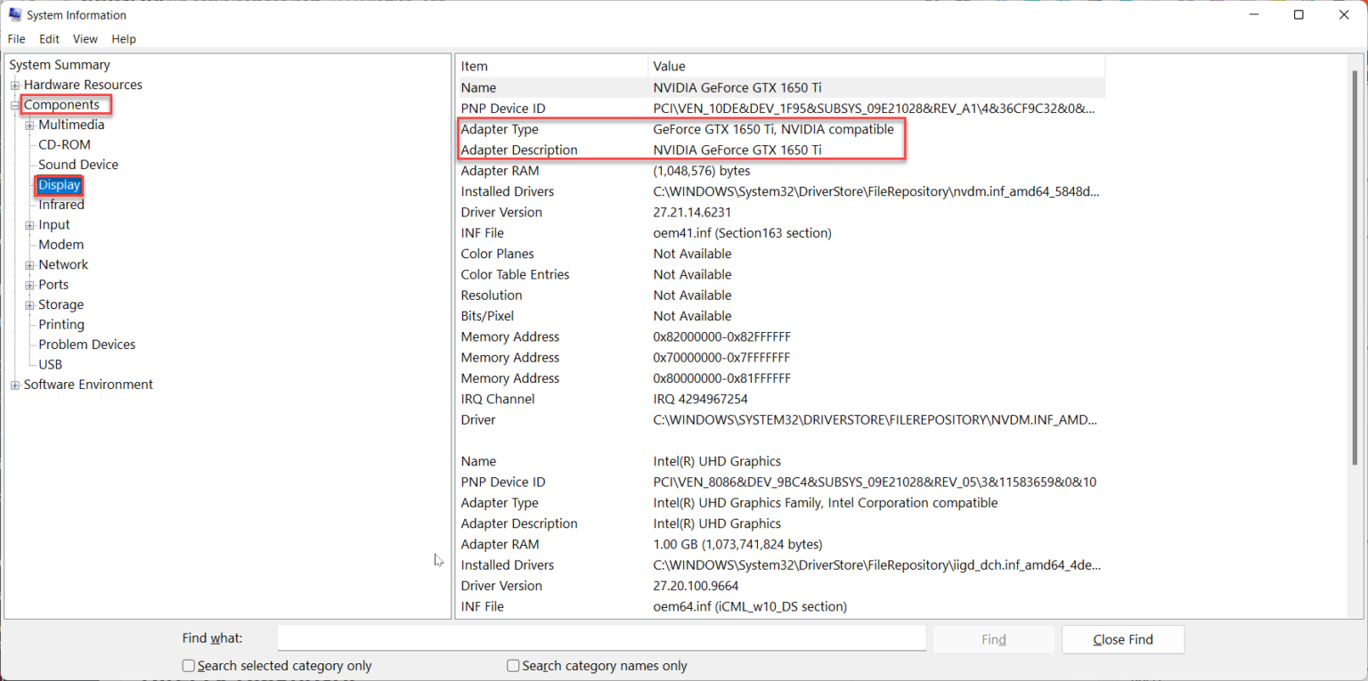1368x681 pixels.
Task: Open the View menu
Action: click(x=85, y=39)
